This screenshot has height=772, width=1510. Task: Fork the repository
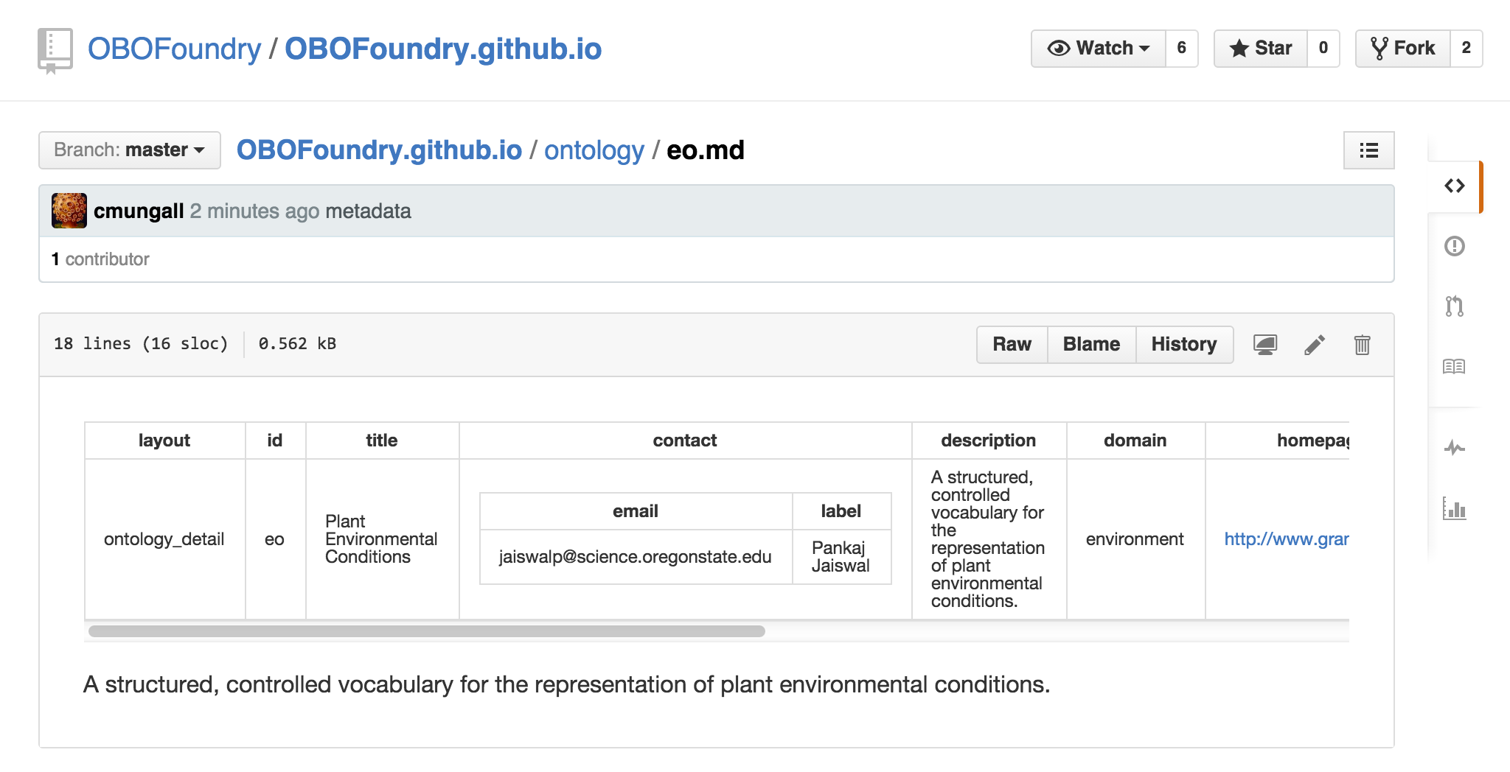(x=1403, y=49)
